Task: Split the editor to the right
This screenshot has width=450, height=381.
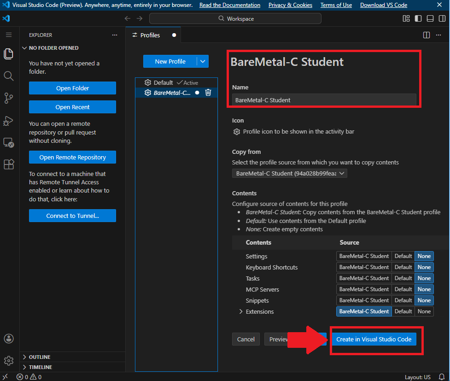Action: click(x=427, y=35)
